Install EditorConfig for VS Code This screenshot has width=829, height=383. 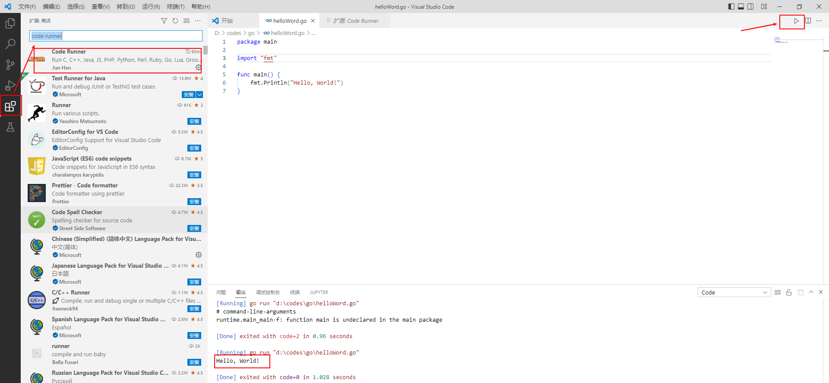pyautogui.click(x=194, y=148)
